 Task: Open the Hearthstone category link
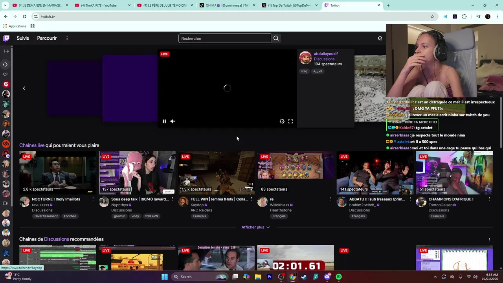click(x=281, y=210)
